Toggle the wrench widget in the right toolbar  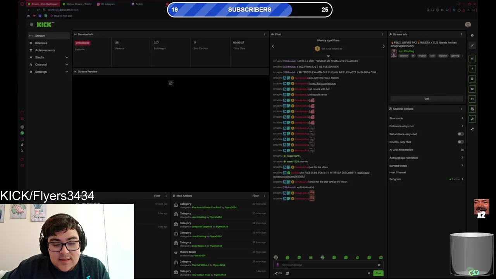(472, 119)
